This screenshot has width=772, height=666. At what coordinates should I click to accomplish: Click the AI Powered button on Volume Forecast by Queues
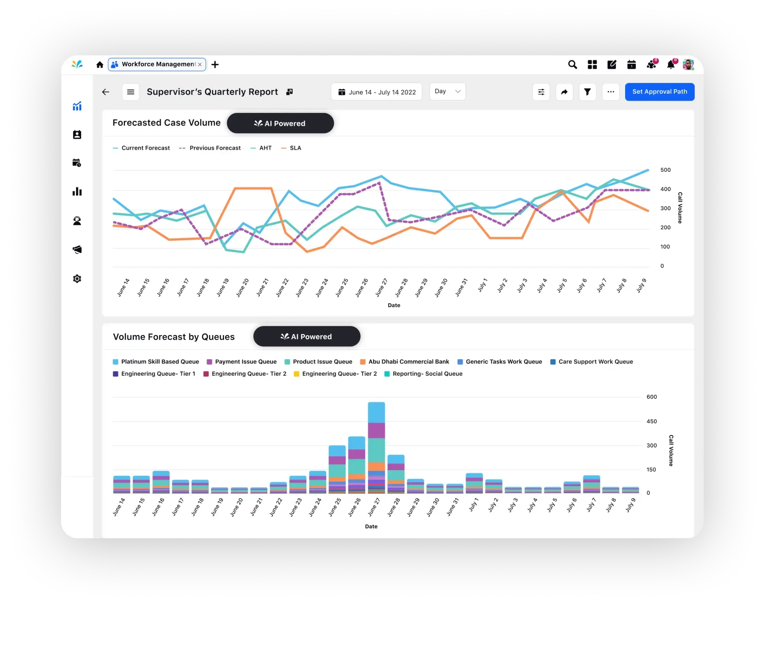point(306,336)
